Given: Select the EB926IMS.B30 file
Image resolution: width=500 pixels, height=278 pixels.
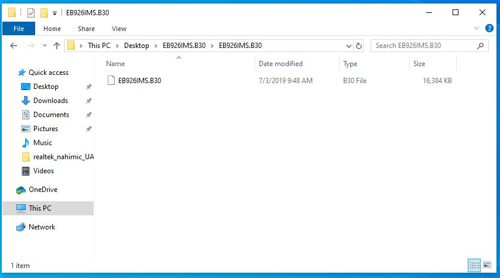Looking at the screenshot, I should (139, 81).
